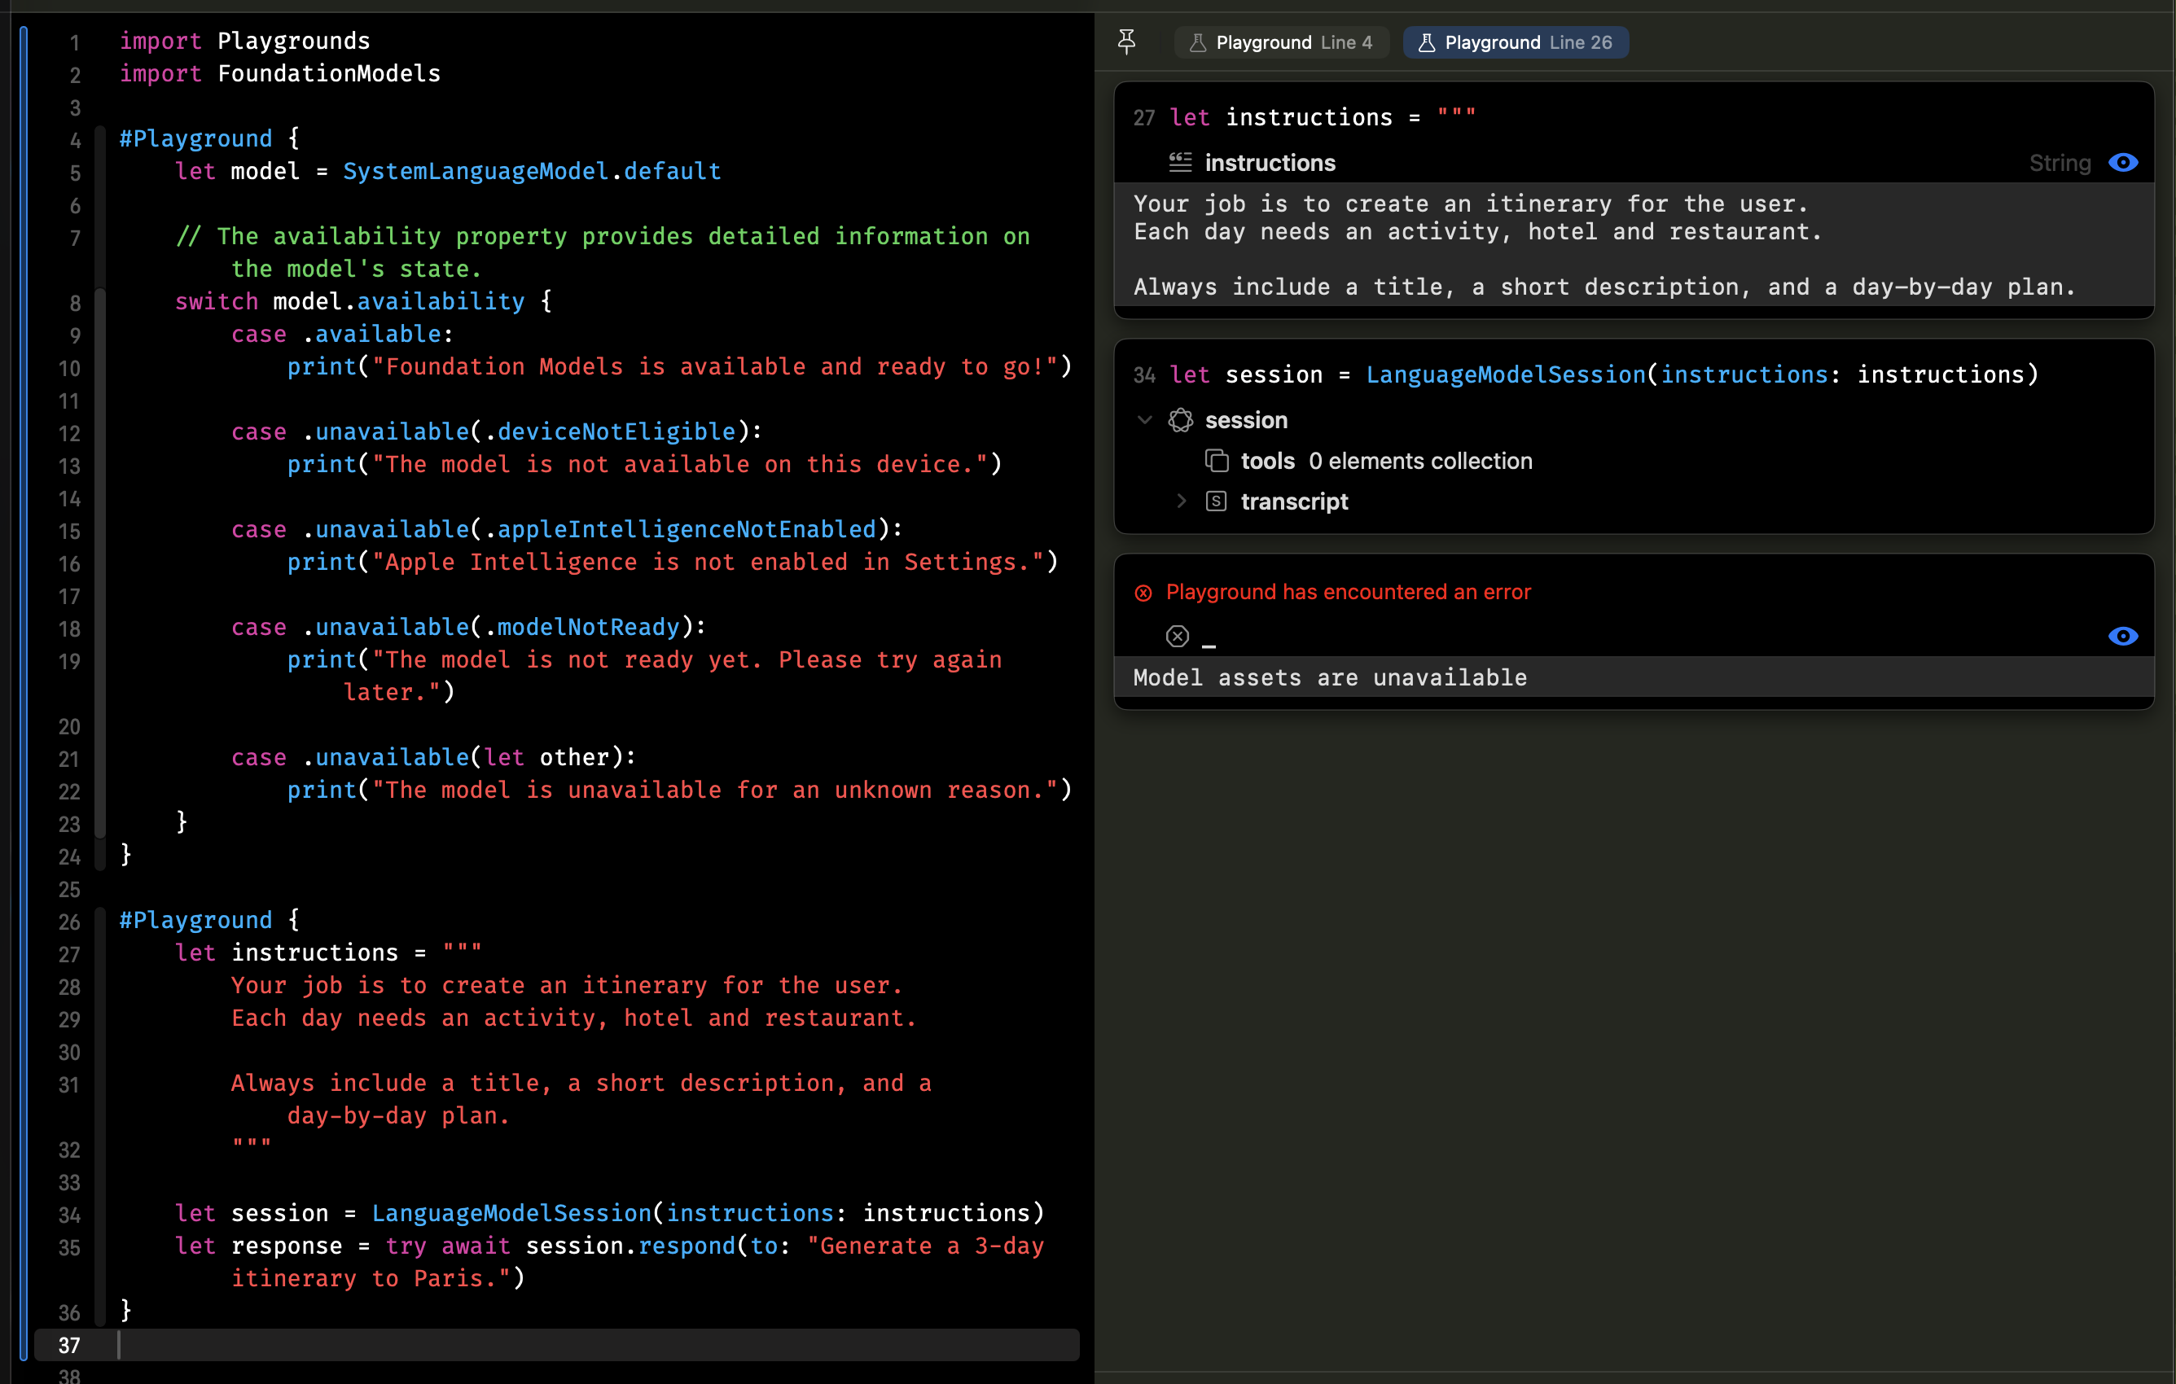The width and height of the screenshot is (2176, 1384).
Task: Click the instructions string type icon
Action: pos(1180,163)
